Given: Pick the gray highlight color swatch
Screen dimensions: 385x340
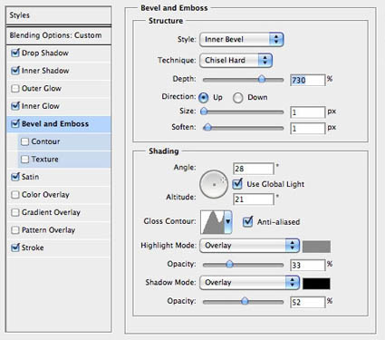Looking at the screenshot, I should point(316,247).
